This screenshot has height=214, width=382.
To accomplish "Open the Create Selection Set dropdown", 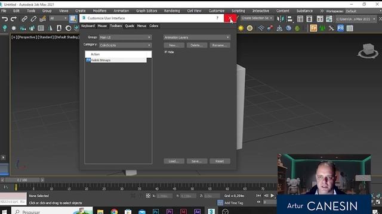I will click(257, 18).
